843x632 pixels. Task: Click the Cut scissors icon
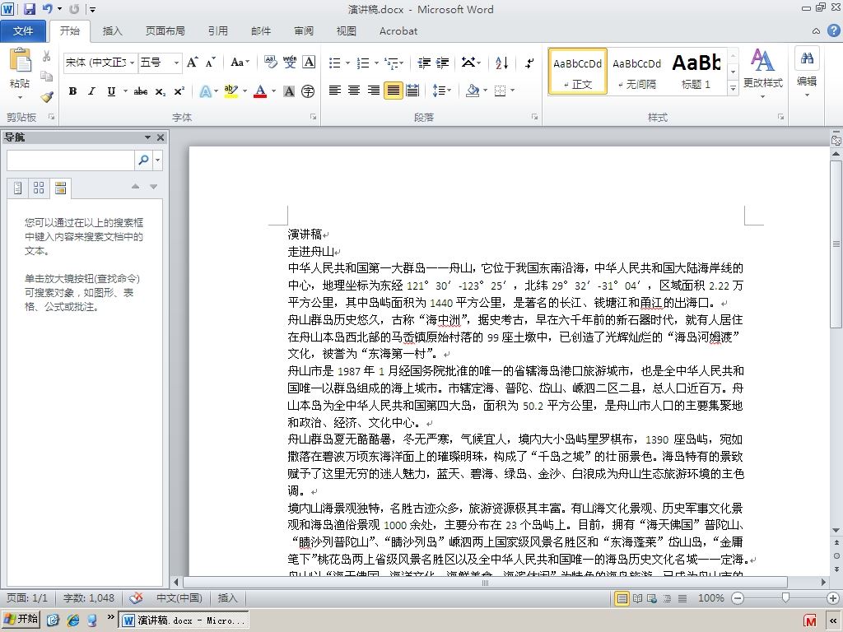tap(47, 56)
